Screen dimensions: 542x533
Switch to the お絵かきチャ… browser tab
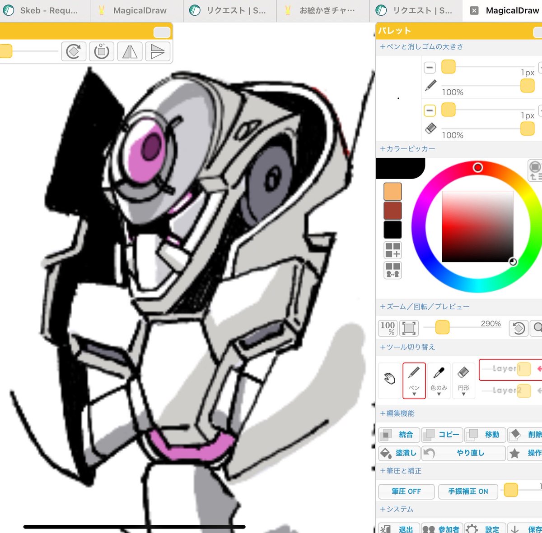pos(322,10)
